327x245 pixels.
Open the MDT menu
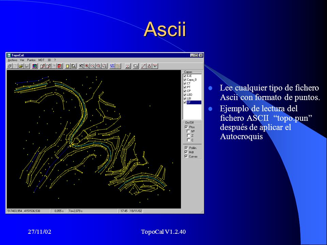pos(41,60)
